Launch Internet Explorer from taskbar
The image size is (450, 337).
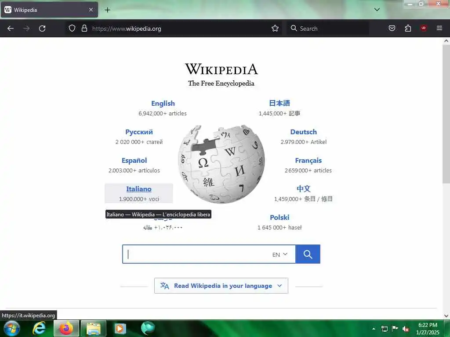click(x=39, y=328)
